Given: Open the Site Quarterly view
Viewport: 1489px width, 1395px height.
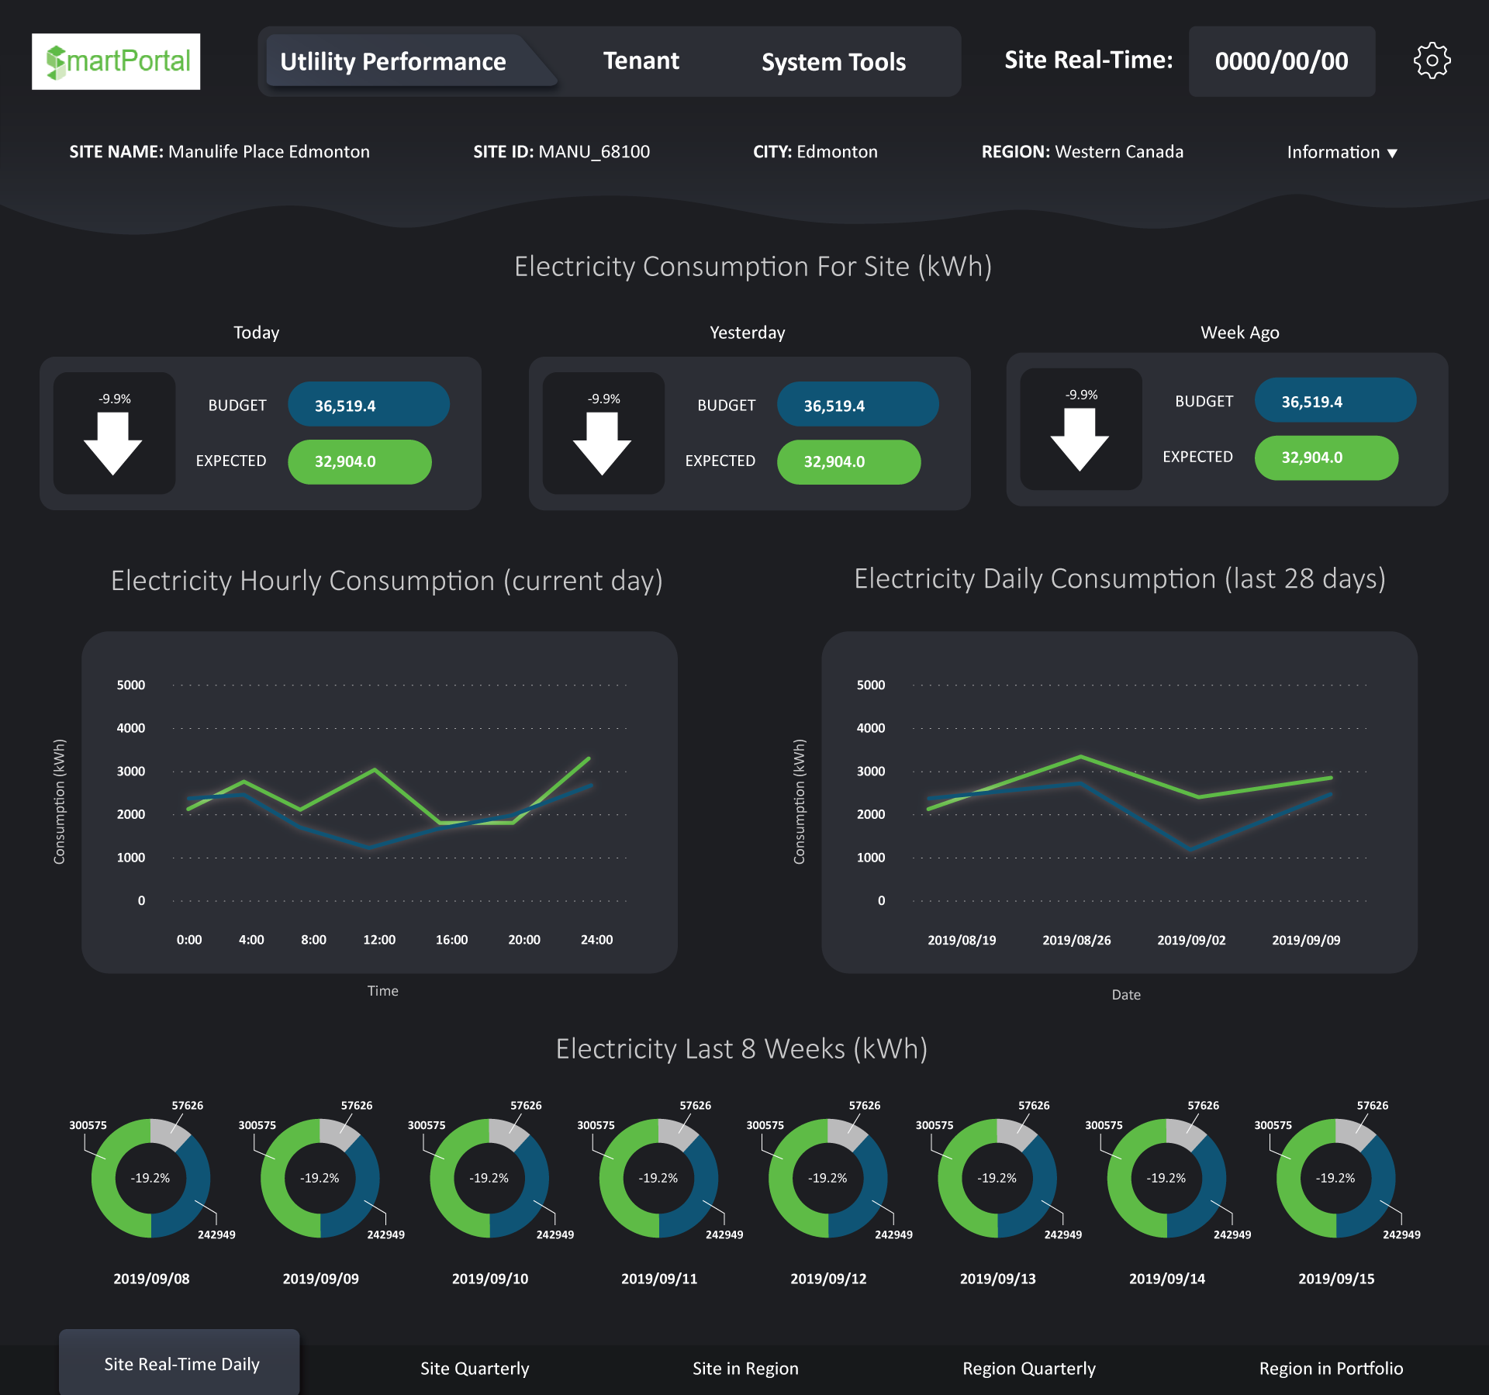Looking at the screenshot, I should tap(475, 1369).
